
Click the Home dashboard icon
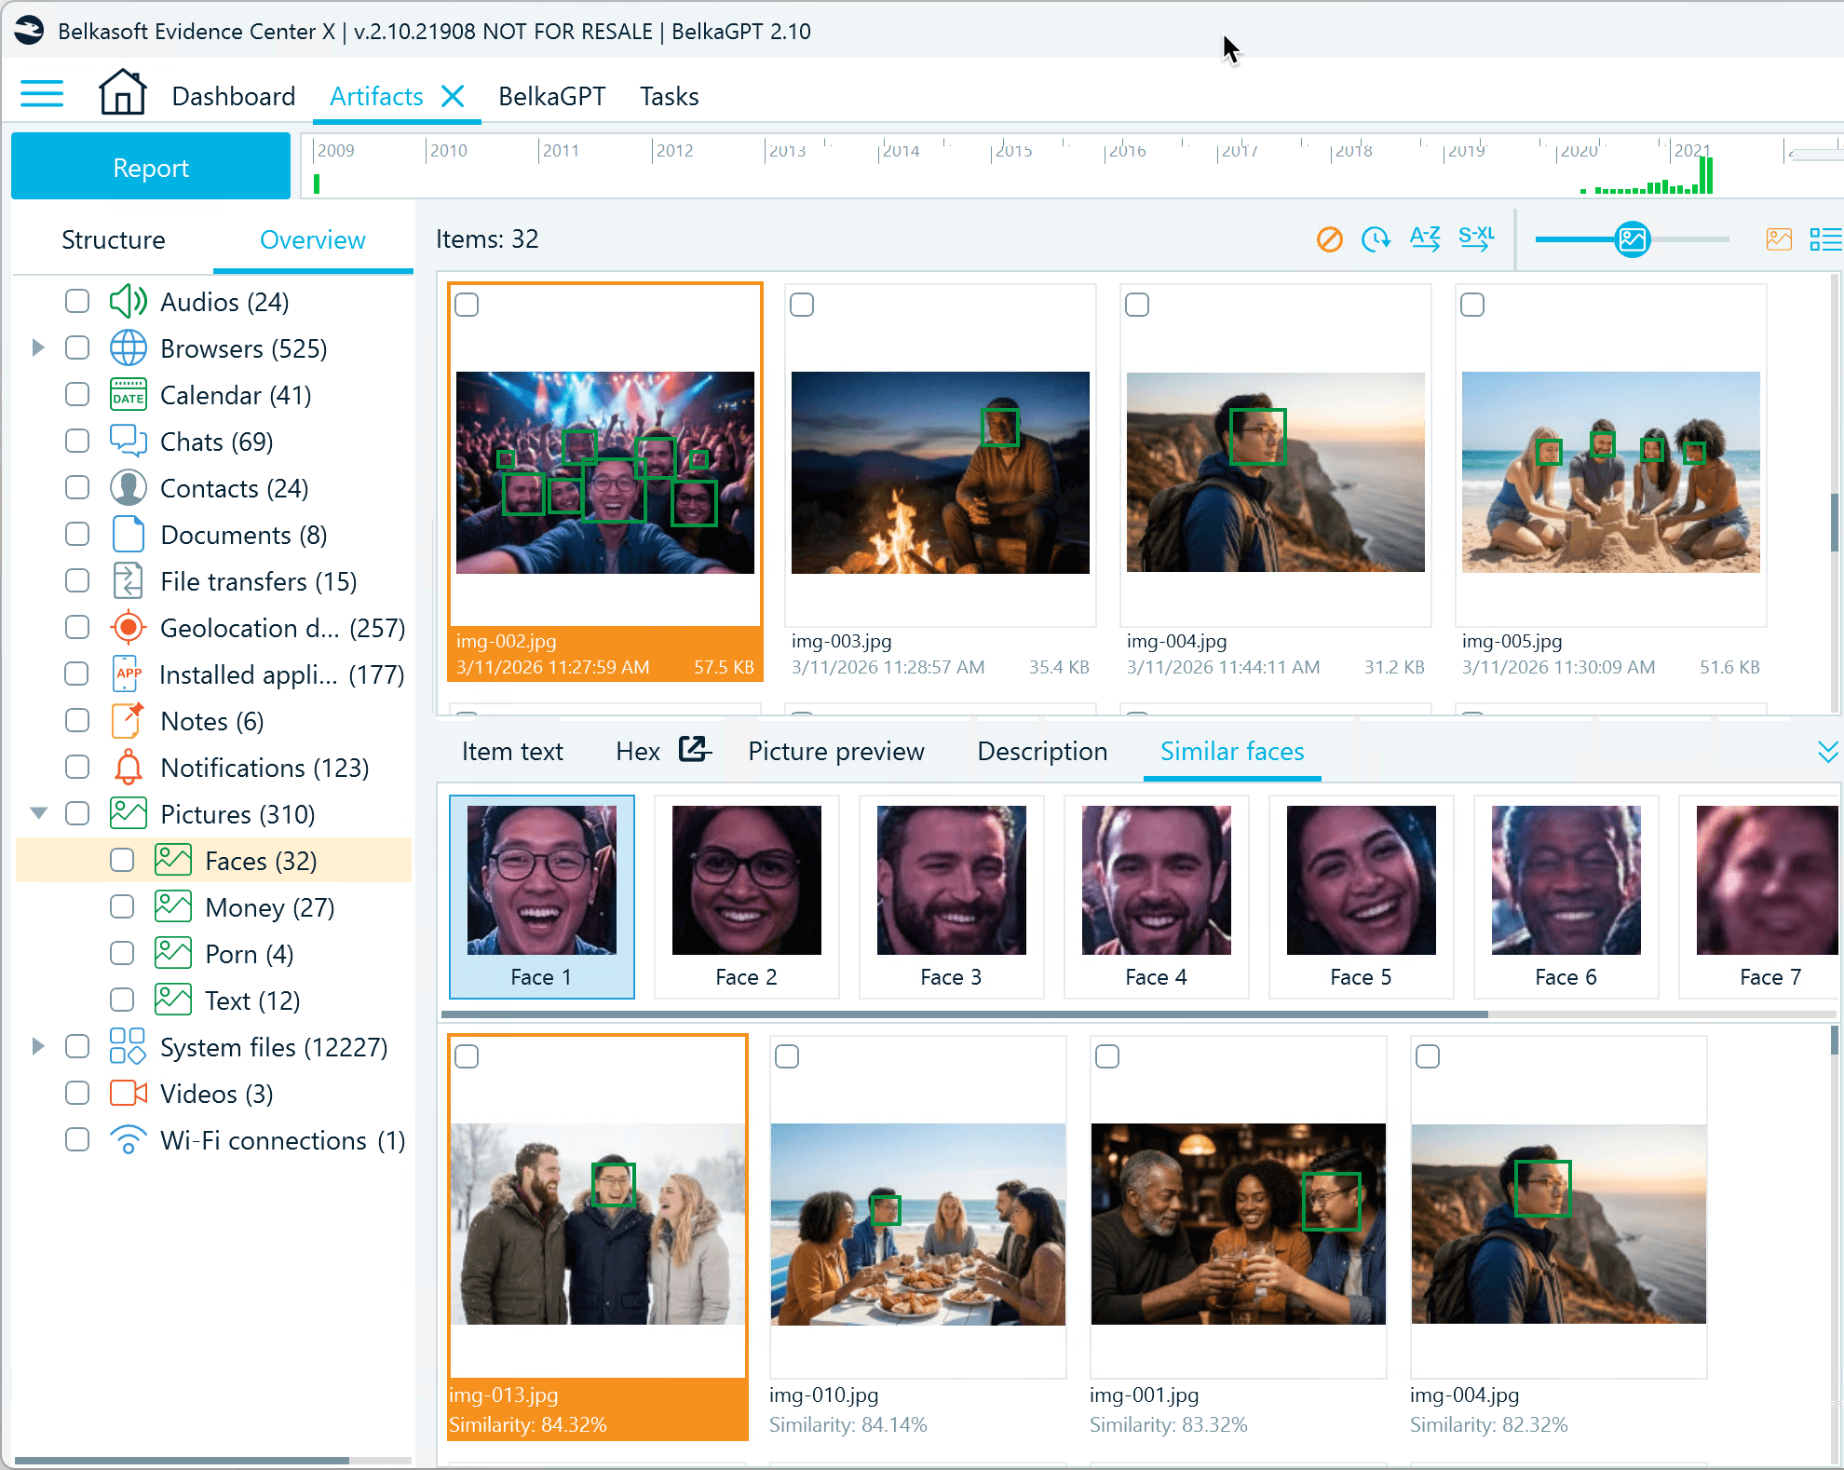(x=122, y=91)
